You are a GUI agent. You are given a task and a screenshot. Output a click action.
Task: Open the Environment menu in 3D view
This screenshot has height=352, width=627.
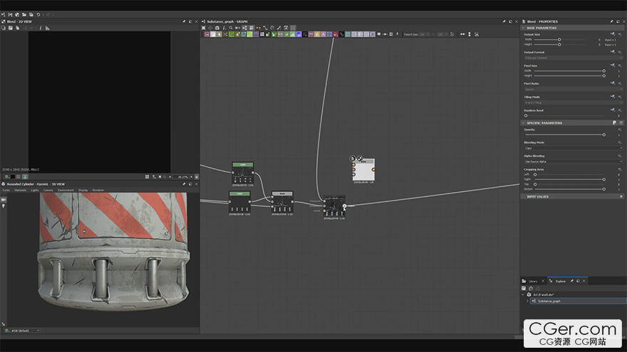(x=66, y=190)
